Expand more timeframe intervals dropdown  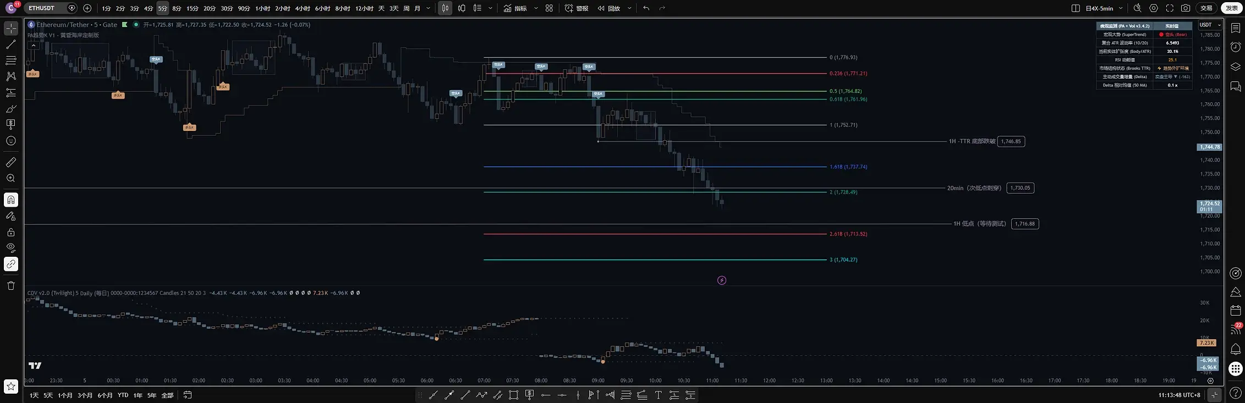(429, 8)
